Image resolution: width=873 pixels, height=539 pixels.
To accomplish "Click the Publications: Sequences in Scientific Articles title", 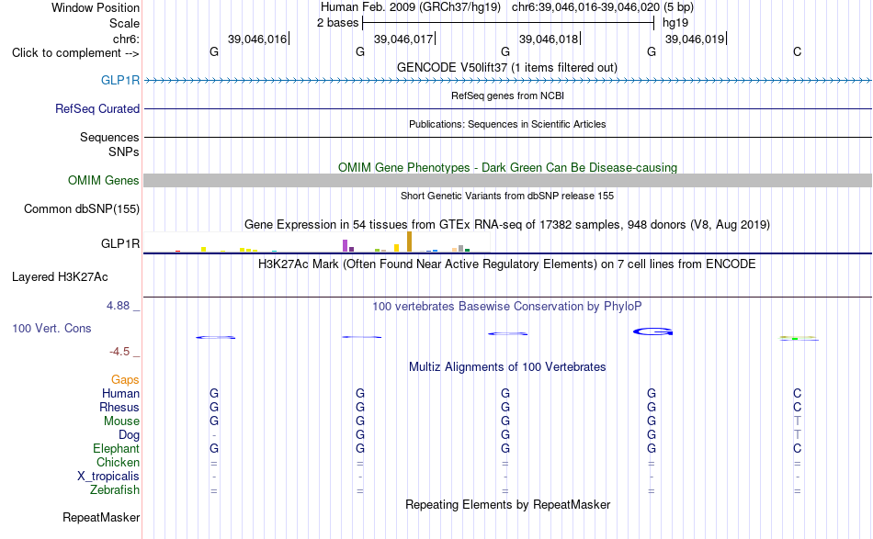I will [x=507, y=124].
